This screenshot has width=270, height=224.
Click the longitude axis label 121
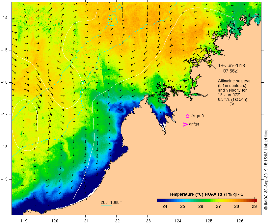85,221
